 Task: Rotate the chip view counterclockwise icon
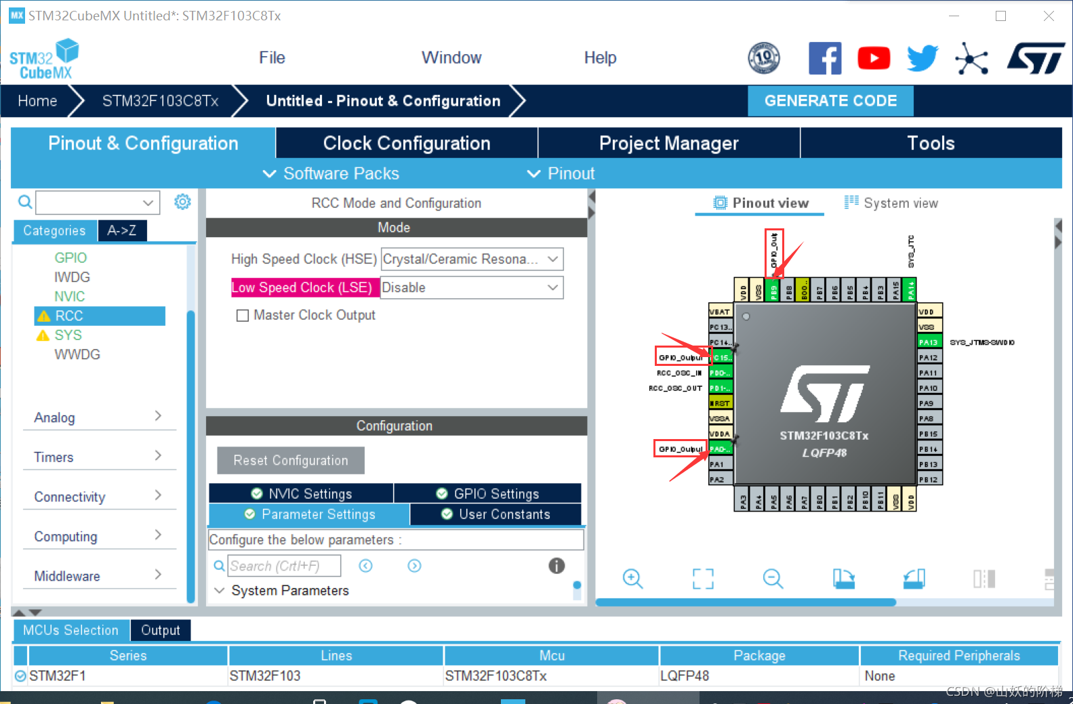click(x=914, y=579)
